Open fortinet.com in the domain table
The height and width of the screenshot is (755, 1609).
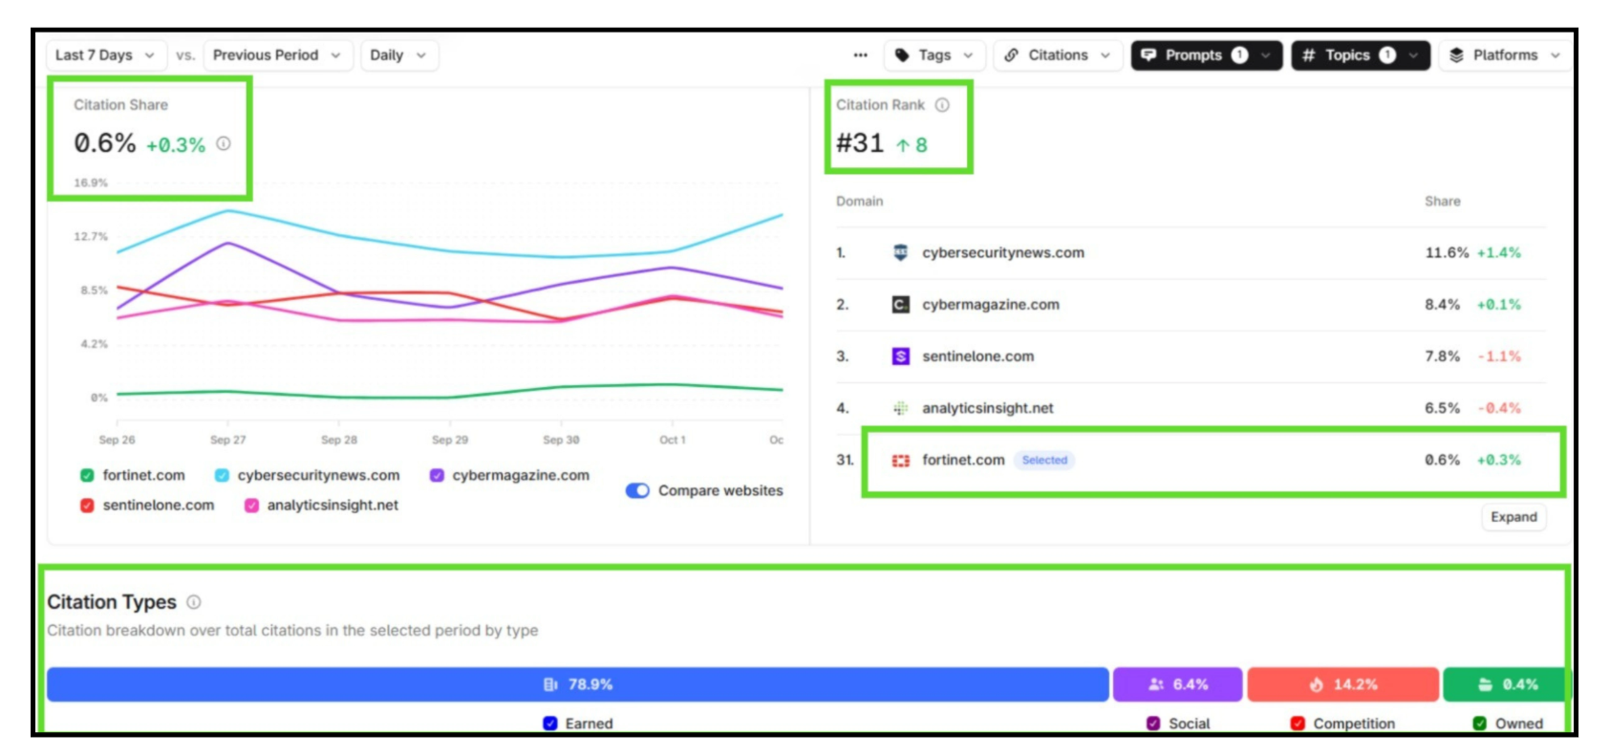(963, 460)
